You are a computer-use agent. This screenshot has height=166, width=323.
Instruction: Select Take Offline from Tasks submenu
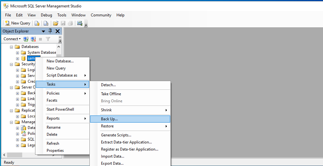point(130,94)
